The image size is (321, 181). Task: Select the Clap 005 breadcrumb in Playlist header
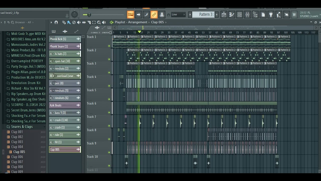157,22
